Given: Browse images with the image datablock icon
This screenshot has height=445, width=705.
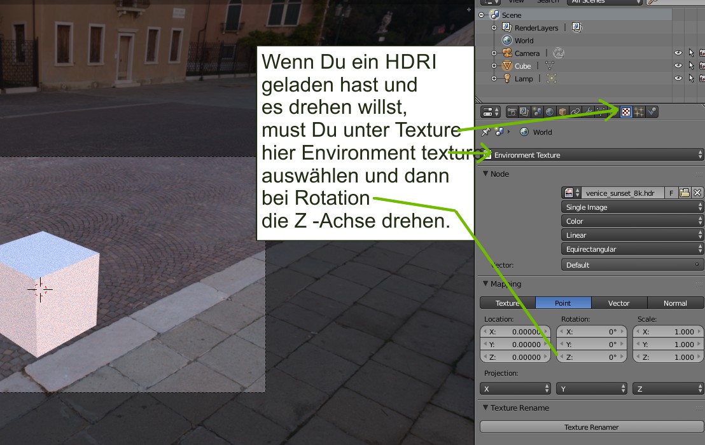Looking at the screenshot, I should pos(571,193).
